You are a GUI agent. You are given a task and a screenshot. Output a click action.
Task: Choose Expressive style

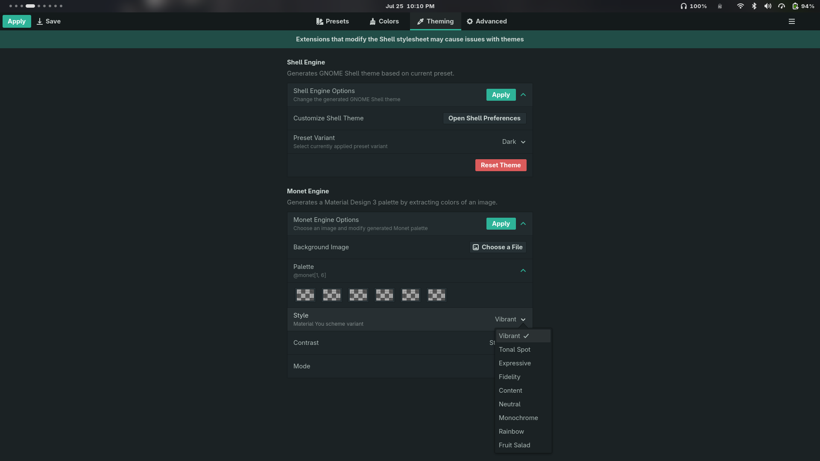pyautogui.click(x=523, y=363)
